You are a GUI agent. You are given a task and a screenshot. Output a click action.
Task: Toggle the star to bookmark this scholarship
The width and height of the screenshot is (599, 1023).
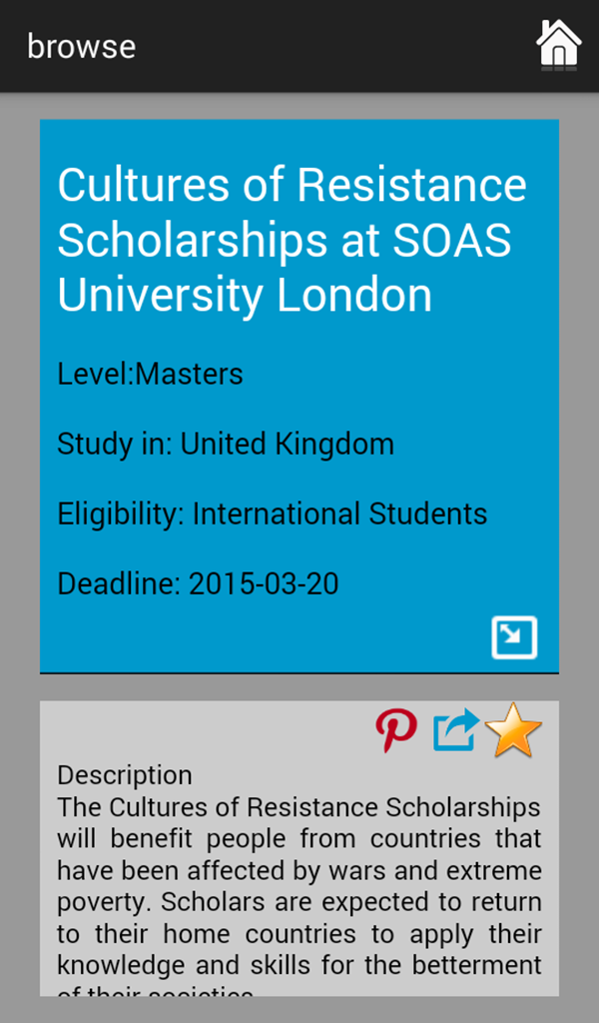(513, 730)
